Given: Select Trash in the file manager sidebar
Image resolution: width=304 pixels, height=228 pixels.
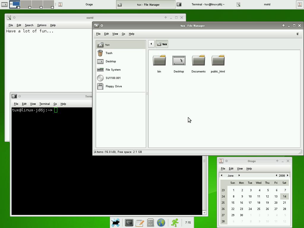Looking at the screenshot, I should [x=109, y=53].
